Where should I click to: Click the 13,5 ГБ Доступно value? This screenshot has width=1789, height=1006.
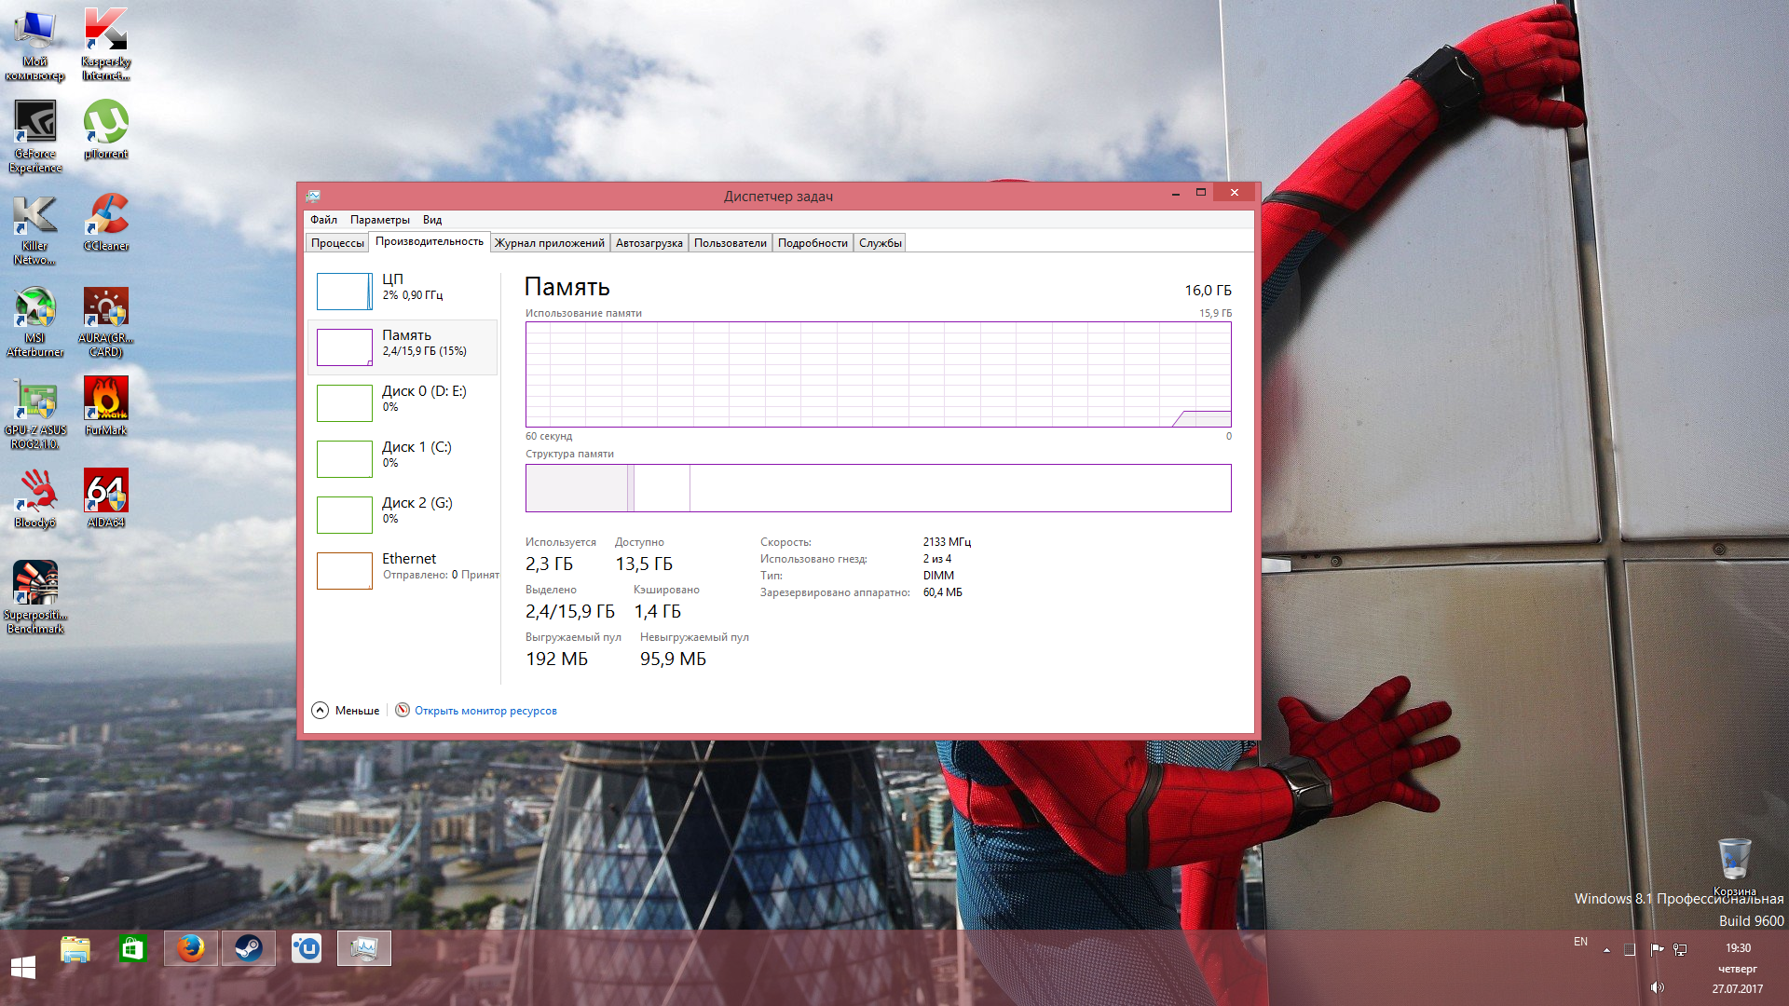coord(644,564)
